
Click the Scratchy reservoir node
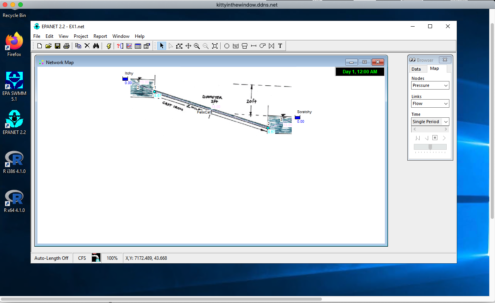[x=298, y=117]
